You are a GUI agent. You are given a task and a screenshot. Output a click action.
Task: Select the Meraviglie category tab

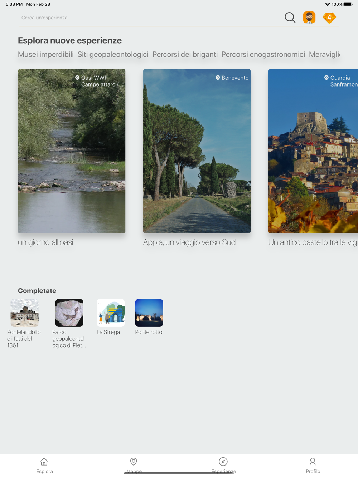[324, 54]
